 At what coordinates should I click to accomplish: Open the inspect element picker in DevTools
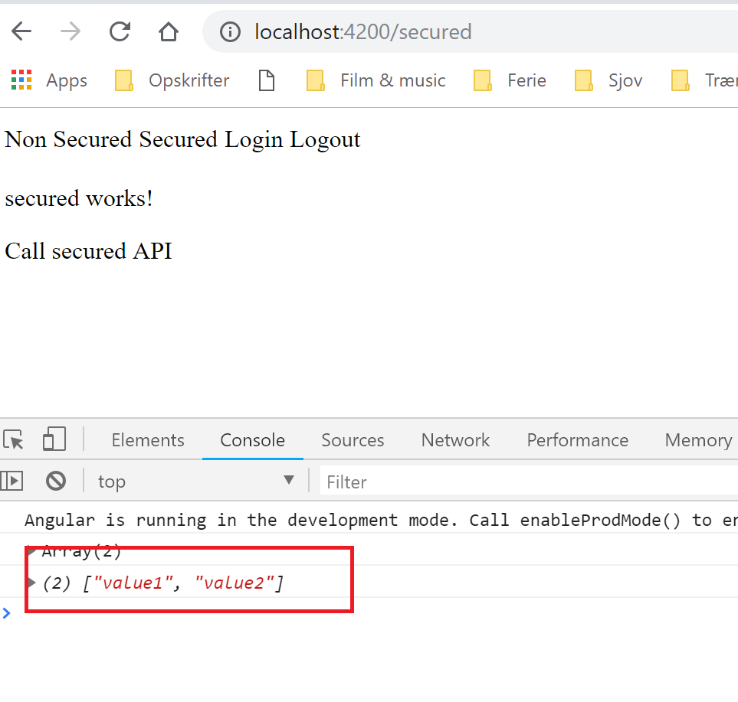pyautogui.click(x=13, y=440)
